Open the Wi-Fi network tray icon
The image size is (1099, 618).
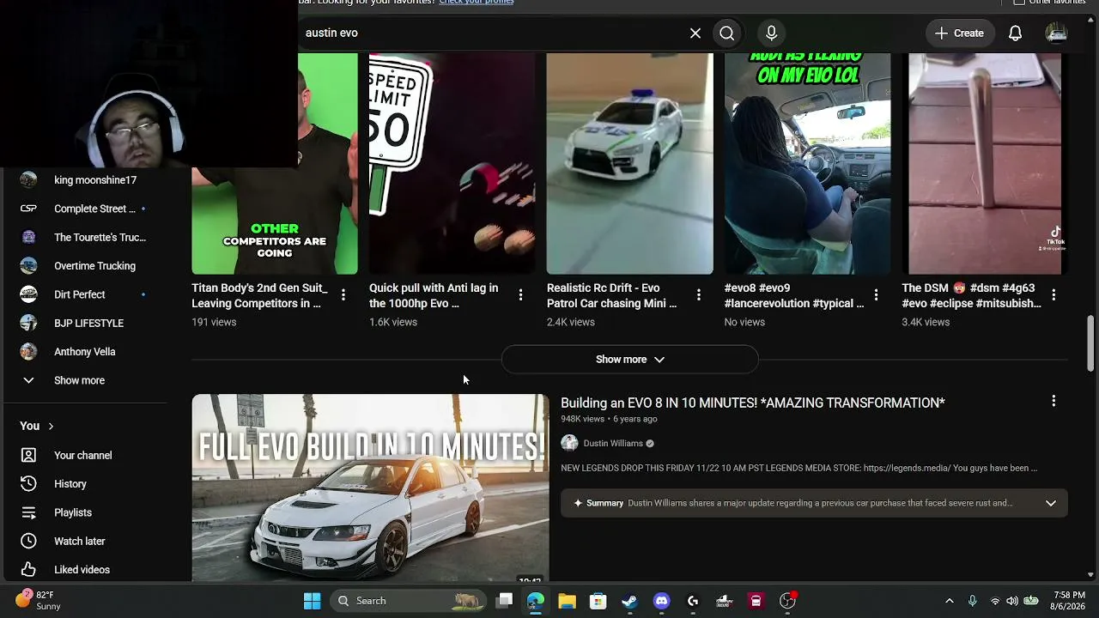994,601
